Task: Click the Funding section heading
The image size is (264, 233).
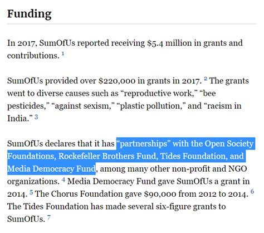Action: (30, 14)
